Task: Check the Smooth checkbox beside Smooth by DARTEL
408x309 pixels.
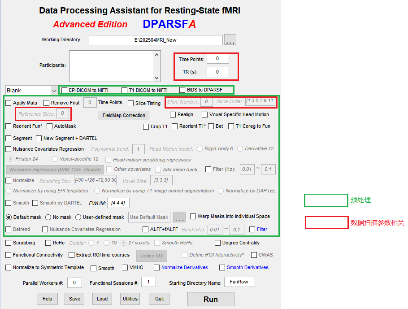Action: 9,203
